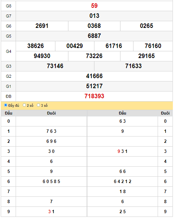Click the G5 result 6887
Screen dimensions: 174x218
pos(94,36)
